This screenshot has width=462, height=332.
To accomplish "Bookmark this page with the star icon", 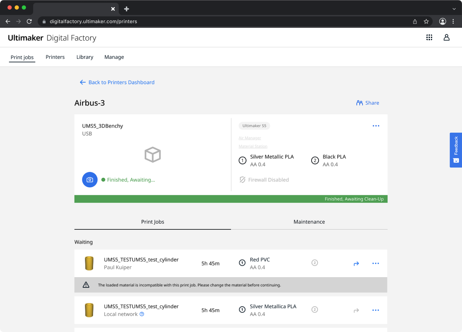I will tap(426, 21).
